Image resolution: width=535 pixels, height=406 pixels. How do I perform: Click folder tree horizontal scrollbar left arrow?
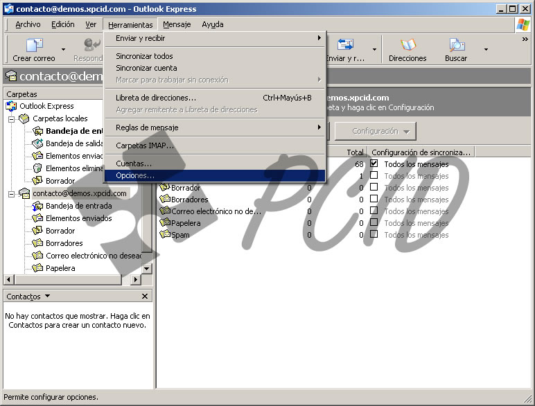[x=8, y=280]
